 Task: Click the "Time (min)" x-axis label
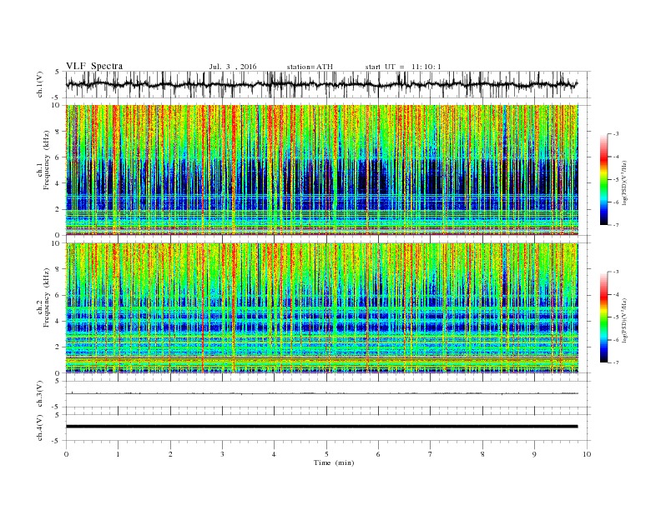pyautogui.click(x=334, y=462)
